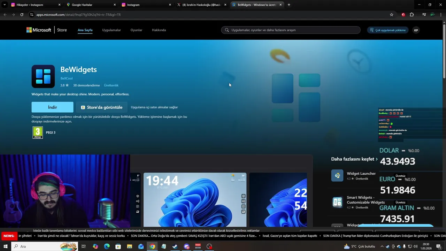Viewport: 446px width, 251px height.
Task: Open the browser Extensions puzzle icon
Action: pos(412,15)
